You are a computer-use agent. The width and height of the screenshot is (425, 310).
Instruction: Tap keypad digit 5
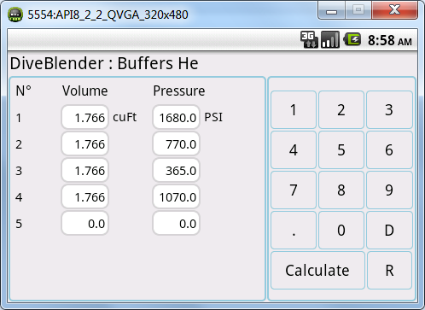[x=341, y=150]
